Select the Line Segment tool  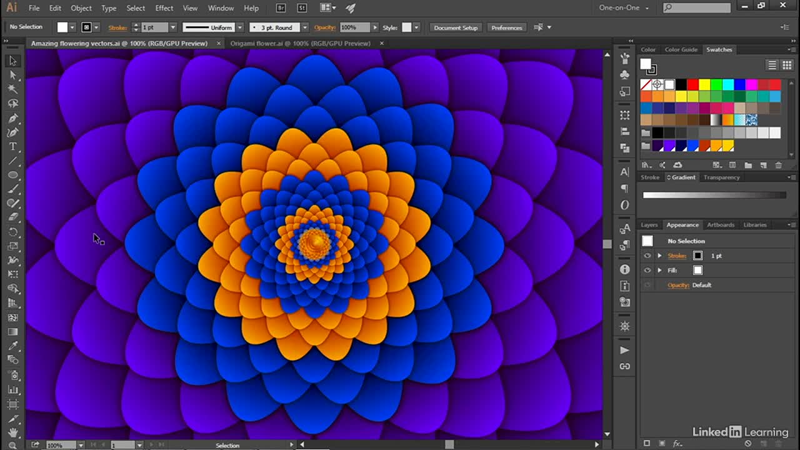point(13,161)
